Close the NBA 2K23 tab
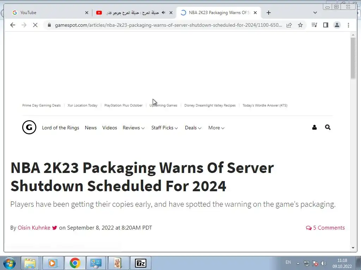 (255, 13)
